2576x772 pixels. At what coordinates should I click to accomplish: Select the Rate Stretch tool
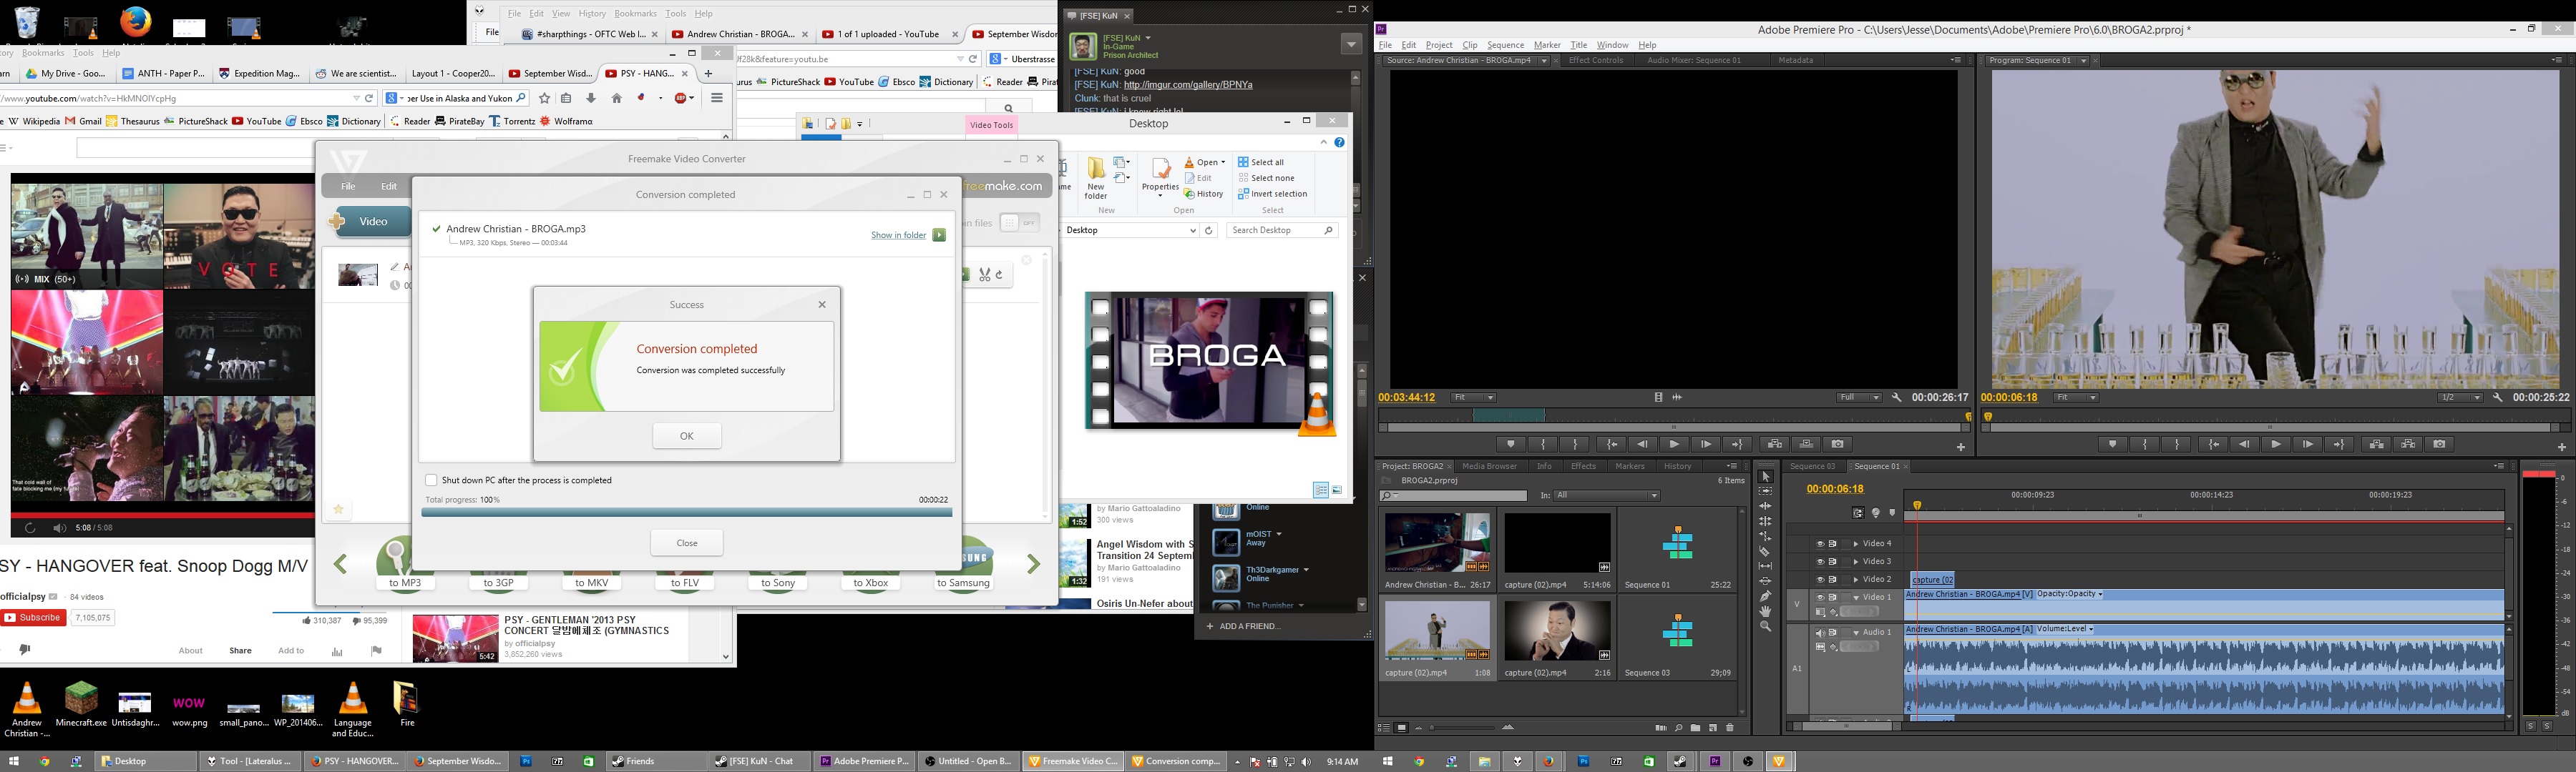pyautogui.click(x=1765, y=536)
